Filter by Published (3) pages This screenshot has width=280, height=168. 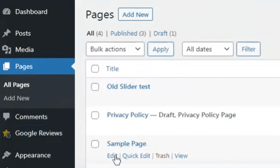[x=128, y=33]
